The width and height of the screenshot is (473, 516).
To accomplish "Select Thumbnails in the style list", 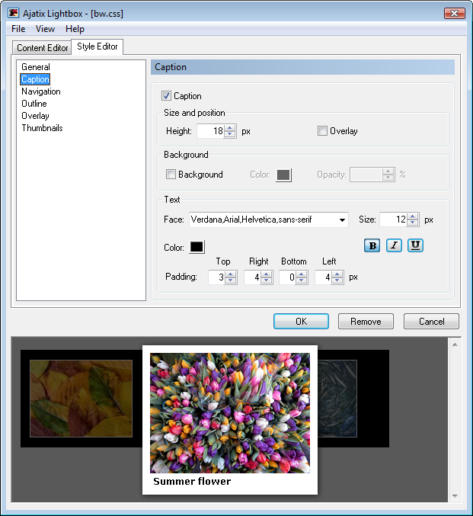I will pos(42,128).
